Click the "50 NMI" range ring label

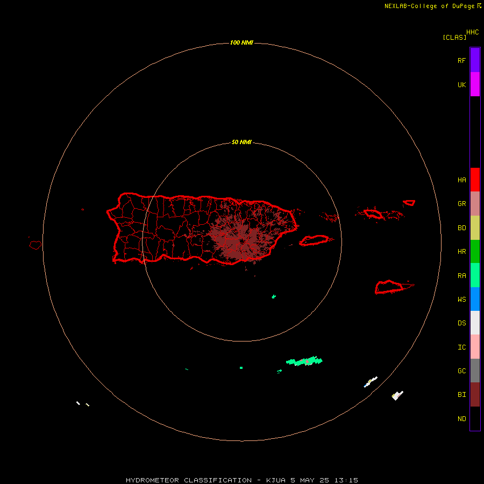tap(241, 142)
